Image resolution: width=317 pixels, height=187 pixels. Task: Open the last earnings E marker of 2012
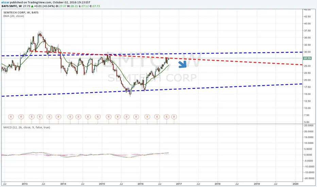[x=21, y=117]
